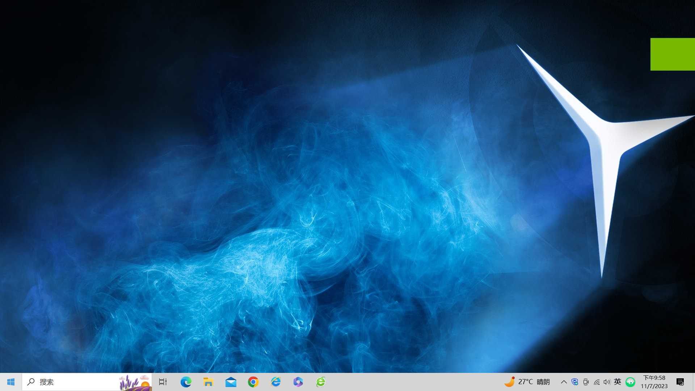Click the Show Desktop sliver at taskbar end
The image size is (695, 391).
pos(694,382)
